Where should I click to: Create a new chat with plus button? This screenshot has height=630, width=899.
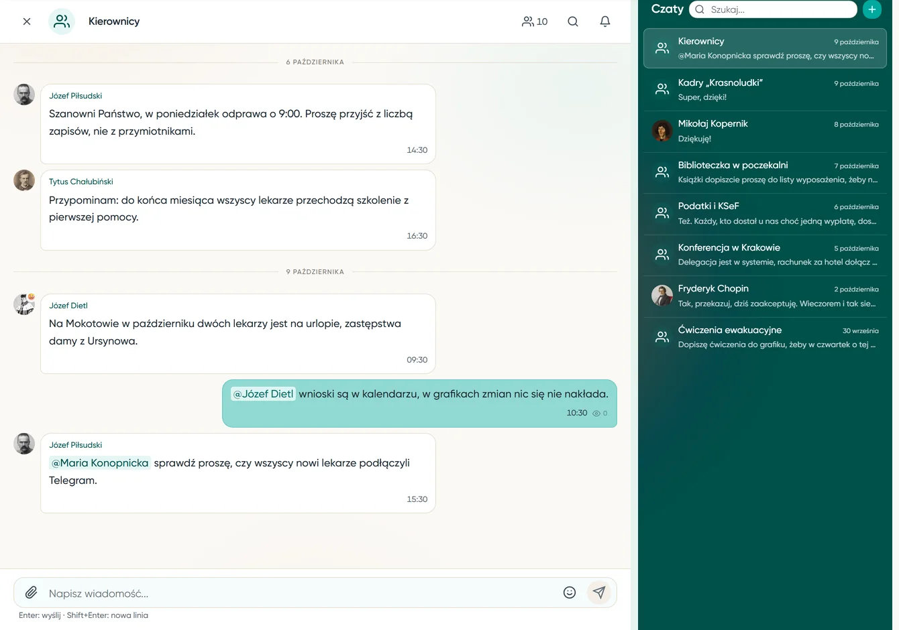(x=872, y=9)
